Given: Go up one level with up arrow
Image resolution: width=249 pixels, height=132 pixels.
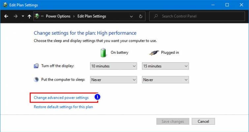Looking at the screenshot, I should pyautogui.click(x=29, y=16).
